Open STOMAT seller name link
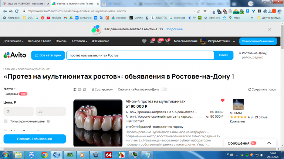The width and height of the screenshot is (284, 159). [236, 113]
